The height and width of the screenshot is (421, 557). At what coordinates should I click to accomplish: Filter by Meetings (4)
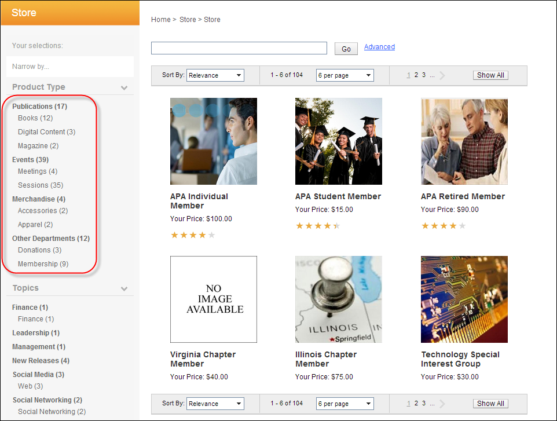tap(37, 171)
